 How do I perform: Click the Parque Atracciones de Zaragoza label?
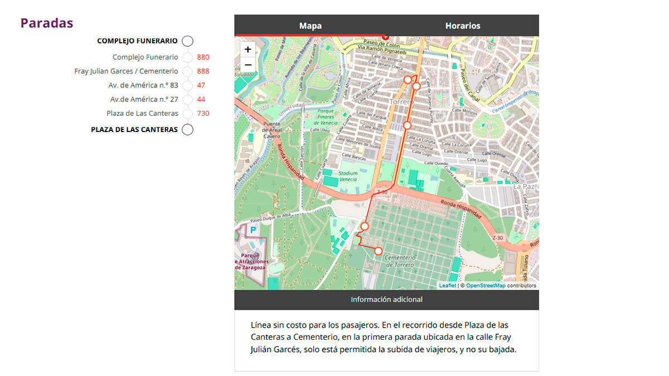click(252, 261)
